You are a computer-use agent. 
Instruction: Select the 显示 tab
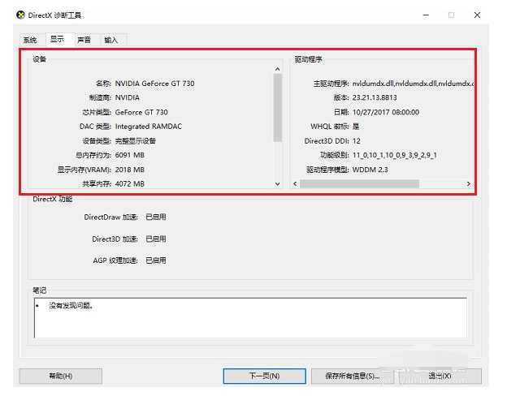57,39
